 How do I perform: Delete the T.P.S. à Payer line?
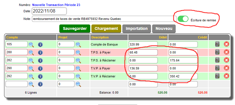pyautogui.click(x=226, y=52)
